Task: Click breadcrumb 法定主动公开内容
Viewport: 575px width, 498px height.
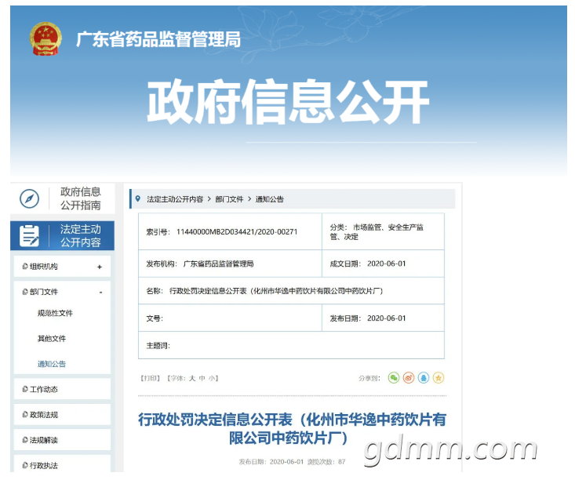Action: (175, 199)
